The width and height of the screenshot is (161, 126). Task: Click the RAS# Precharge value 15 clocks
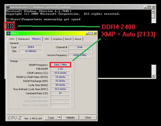(60, 81)
